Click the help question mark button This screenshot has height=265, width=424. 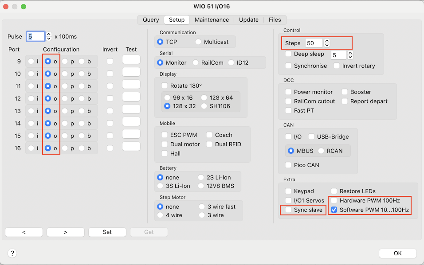(12, 253)
